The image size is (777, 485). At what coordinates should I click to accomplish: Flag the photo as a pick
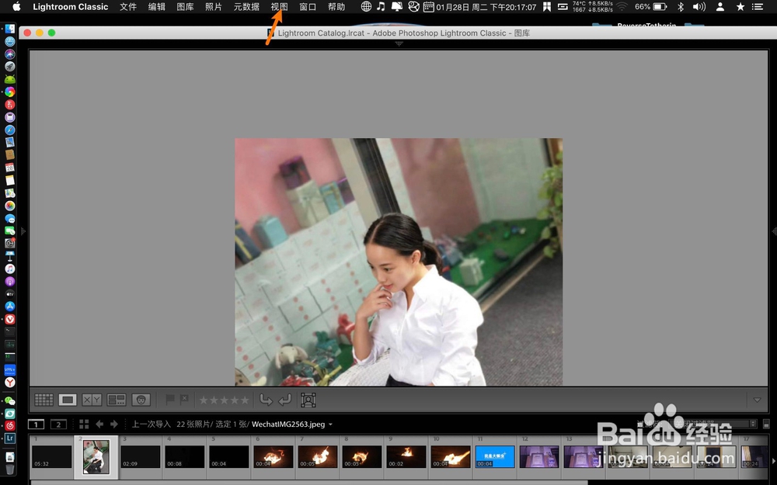[x=169, y=399]
